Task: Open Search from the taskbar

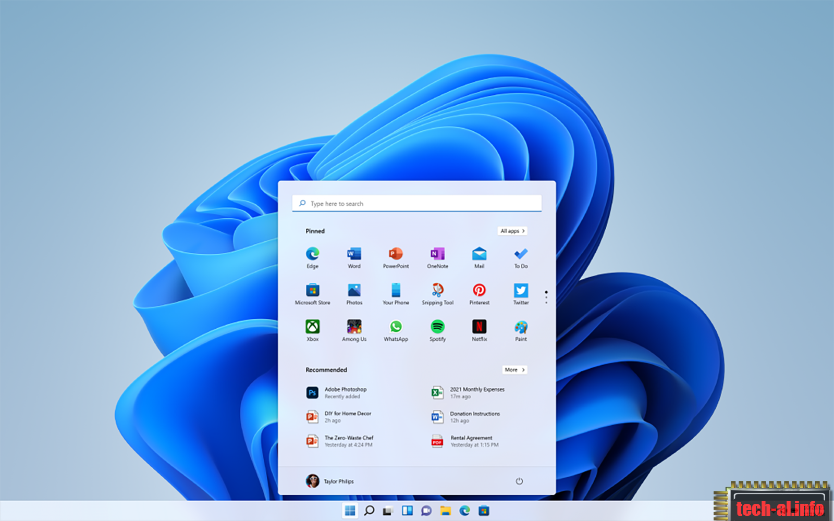Action: click(369, 511)
